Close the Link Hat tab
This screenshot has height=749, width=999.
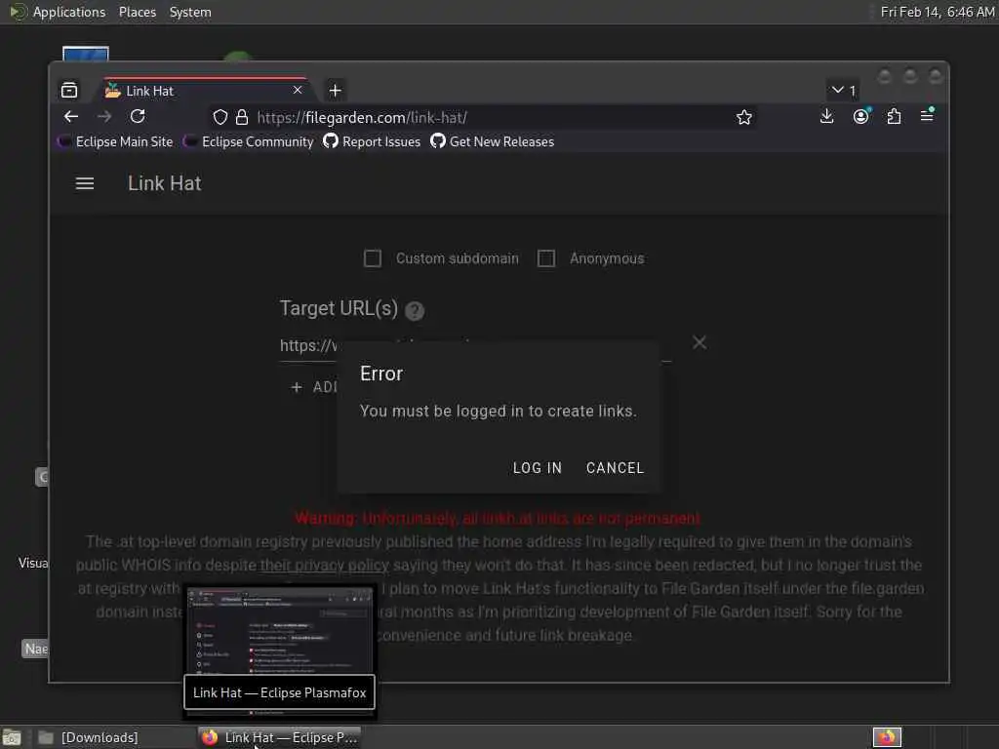click(x=298, y=91)
